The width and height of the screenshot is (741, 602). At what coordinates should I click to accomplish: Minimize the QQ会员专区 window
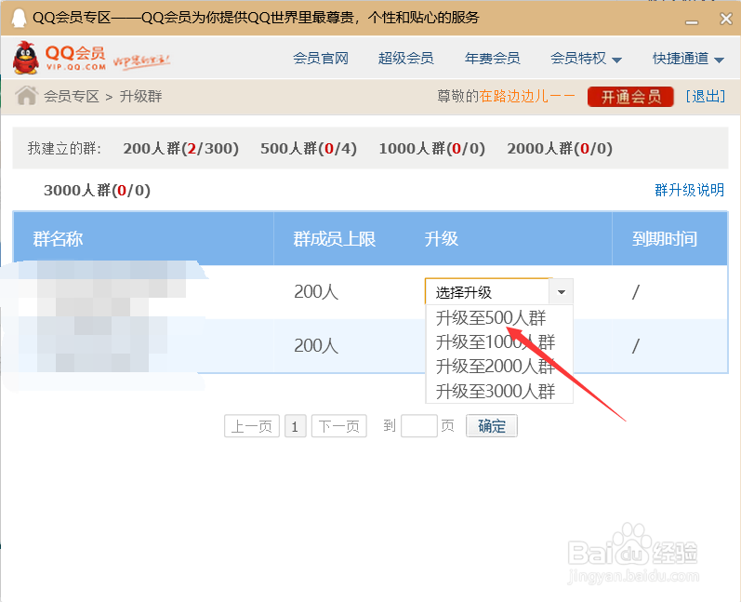pos(692,21)
